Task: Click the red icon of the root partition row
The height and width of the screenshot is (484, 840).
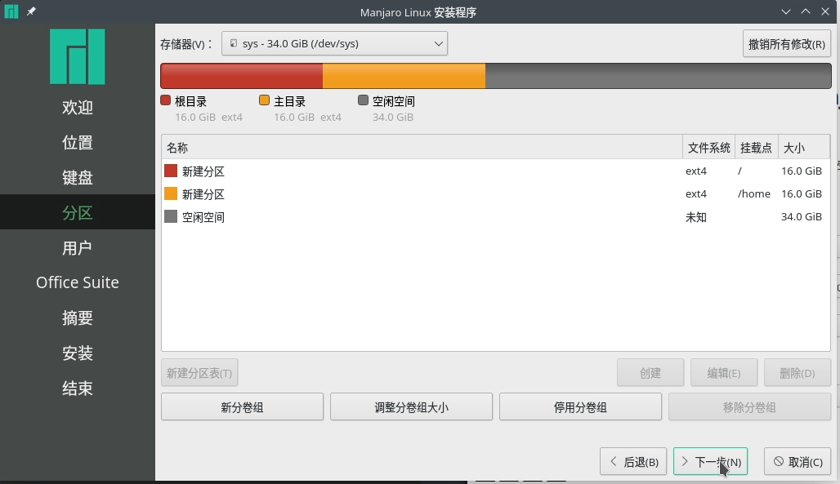Action: [x=171, y=171]
